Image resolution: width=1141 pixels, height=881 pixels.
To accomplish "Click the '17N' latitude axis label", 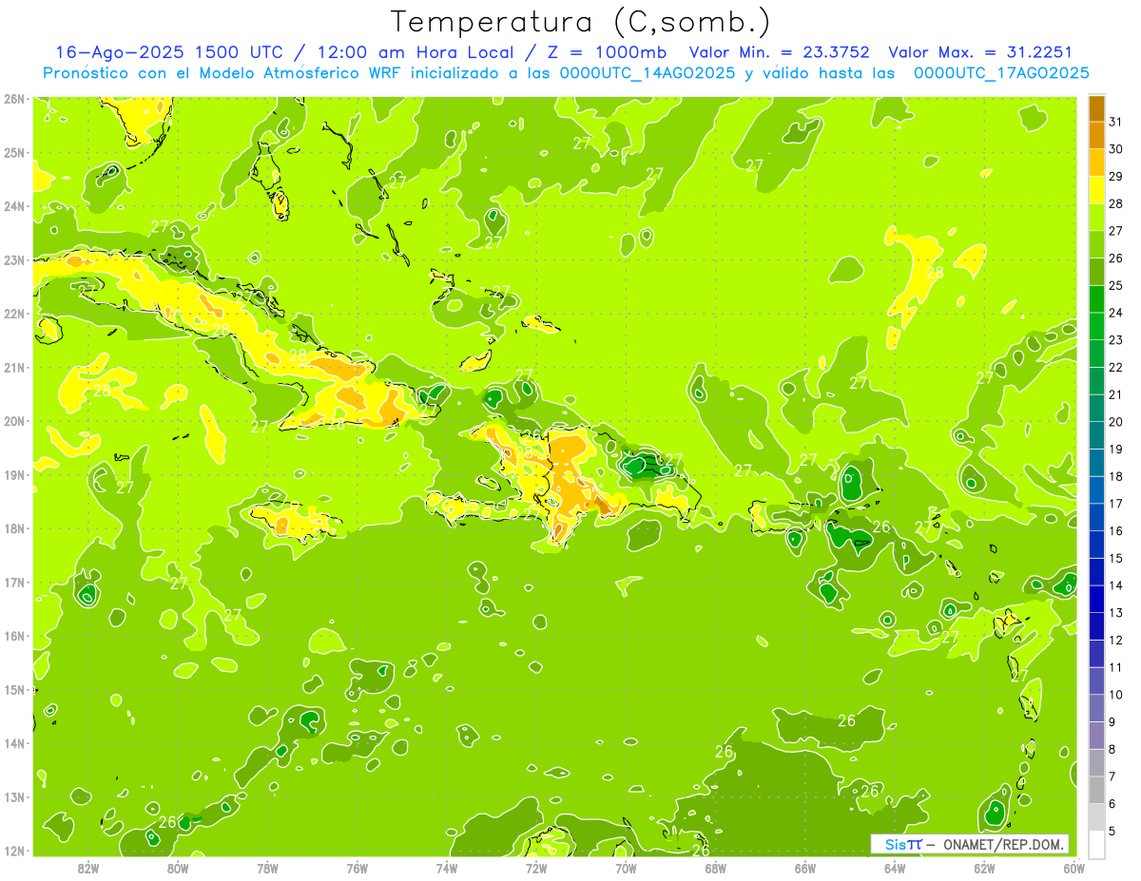I will point(15,582).
